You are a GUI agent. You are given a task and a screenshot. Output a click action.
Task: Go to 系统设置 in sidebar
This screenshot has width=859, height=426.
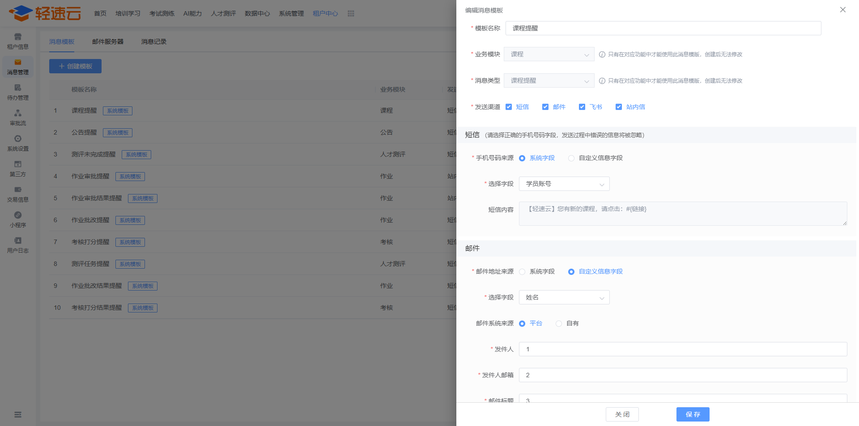point(18,139)
